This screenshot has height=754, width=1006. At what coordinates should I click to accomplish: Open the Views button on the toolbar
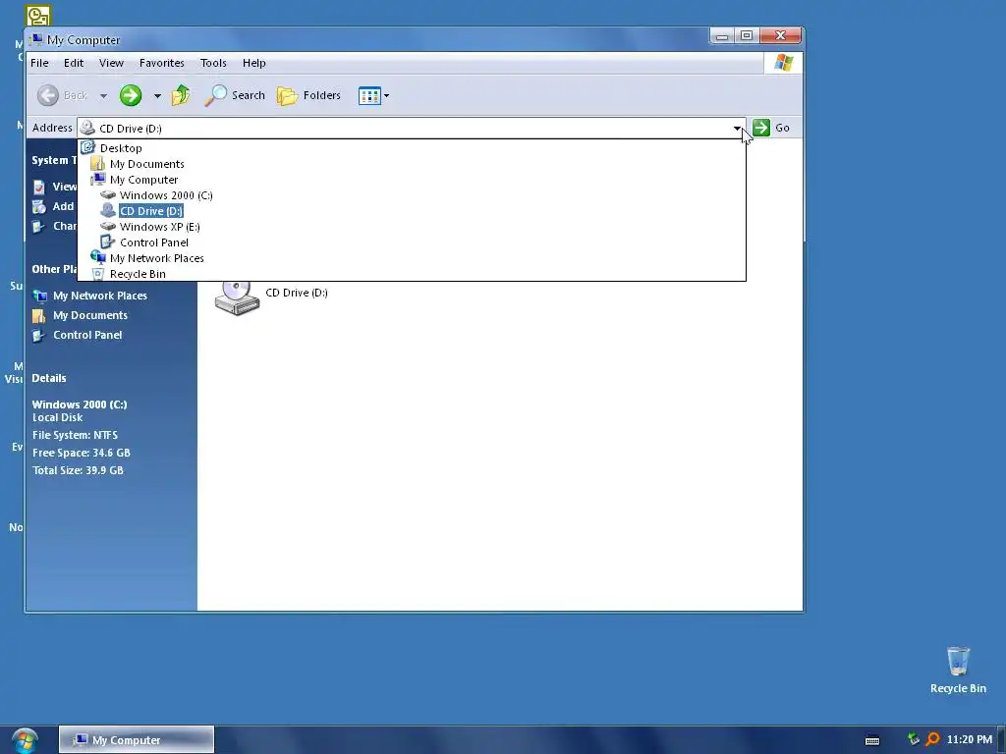tap(369, 96)
